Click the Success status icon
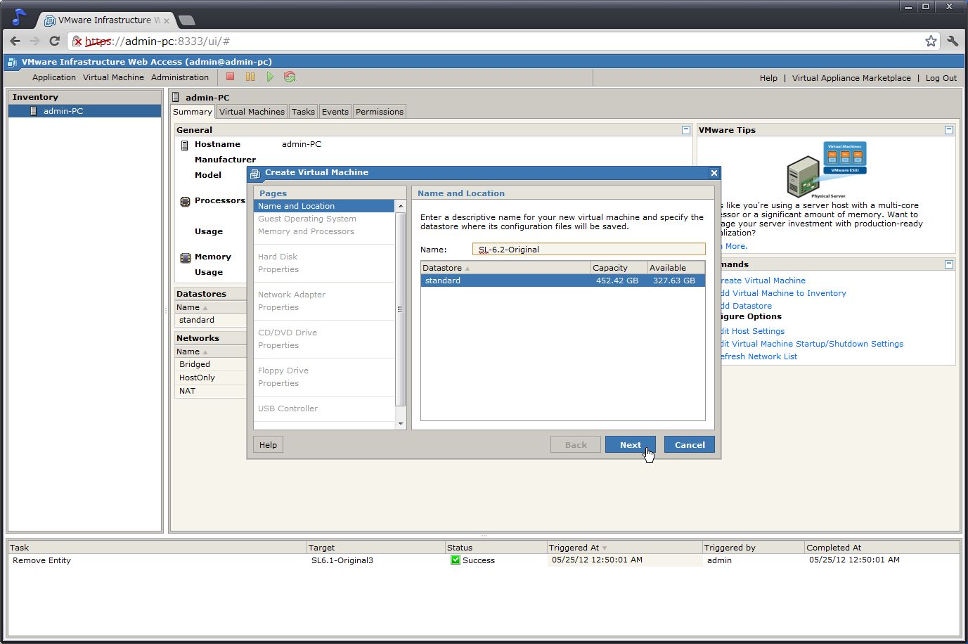 point(456,560)
